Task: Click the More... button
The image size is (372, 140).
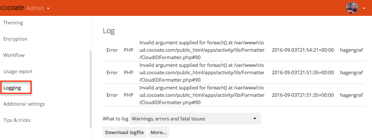Action: [158, 133]
